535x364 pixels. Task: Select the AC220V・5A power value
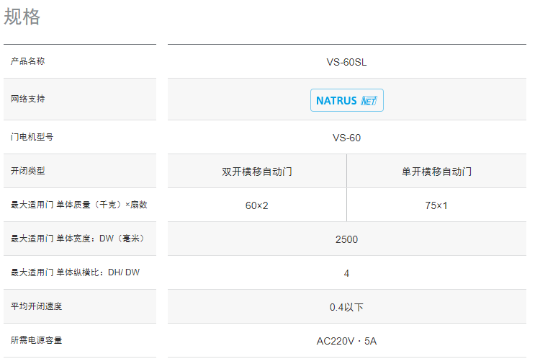tap(346, 341)
